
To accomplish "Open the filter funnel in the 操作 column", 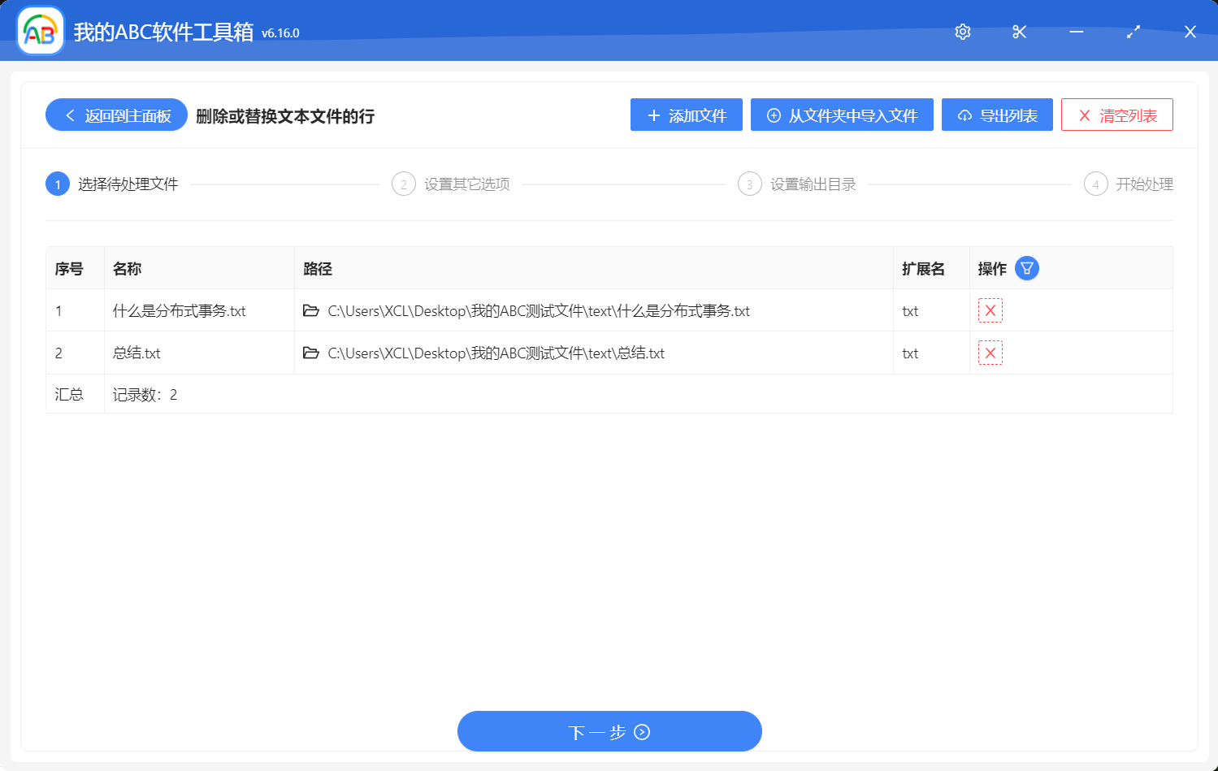I will click(1026, 268).
